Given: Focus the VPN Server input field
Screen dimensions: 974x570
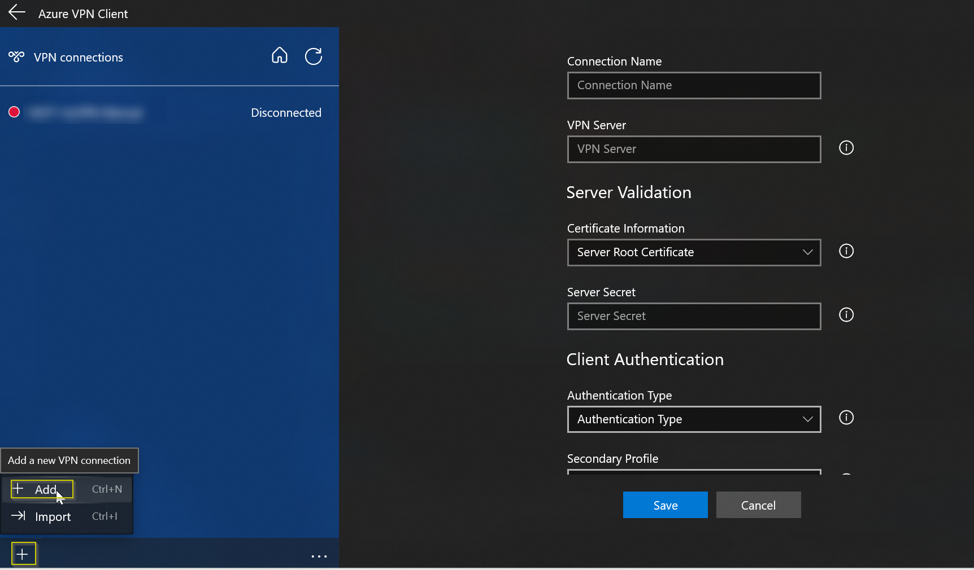Looking at the screenshot, I should click(x=694, y=149).
